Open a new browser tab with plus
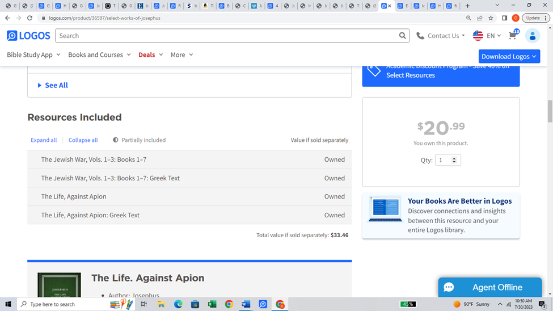 [x=467, y=6]
